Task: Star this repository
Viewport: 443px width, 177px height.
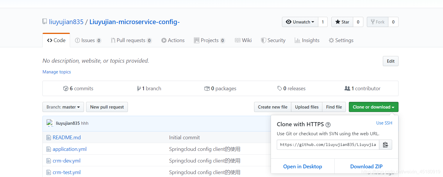Action: tap(342, 22)
